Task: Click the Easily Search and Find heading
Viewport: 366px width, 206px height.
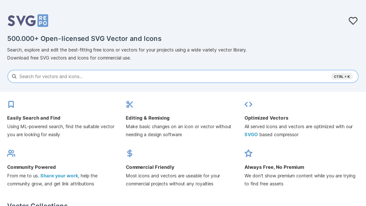Action: tap(34, 118)
